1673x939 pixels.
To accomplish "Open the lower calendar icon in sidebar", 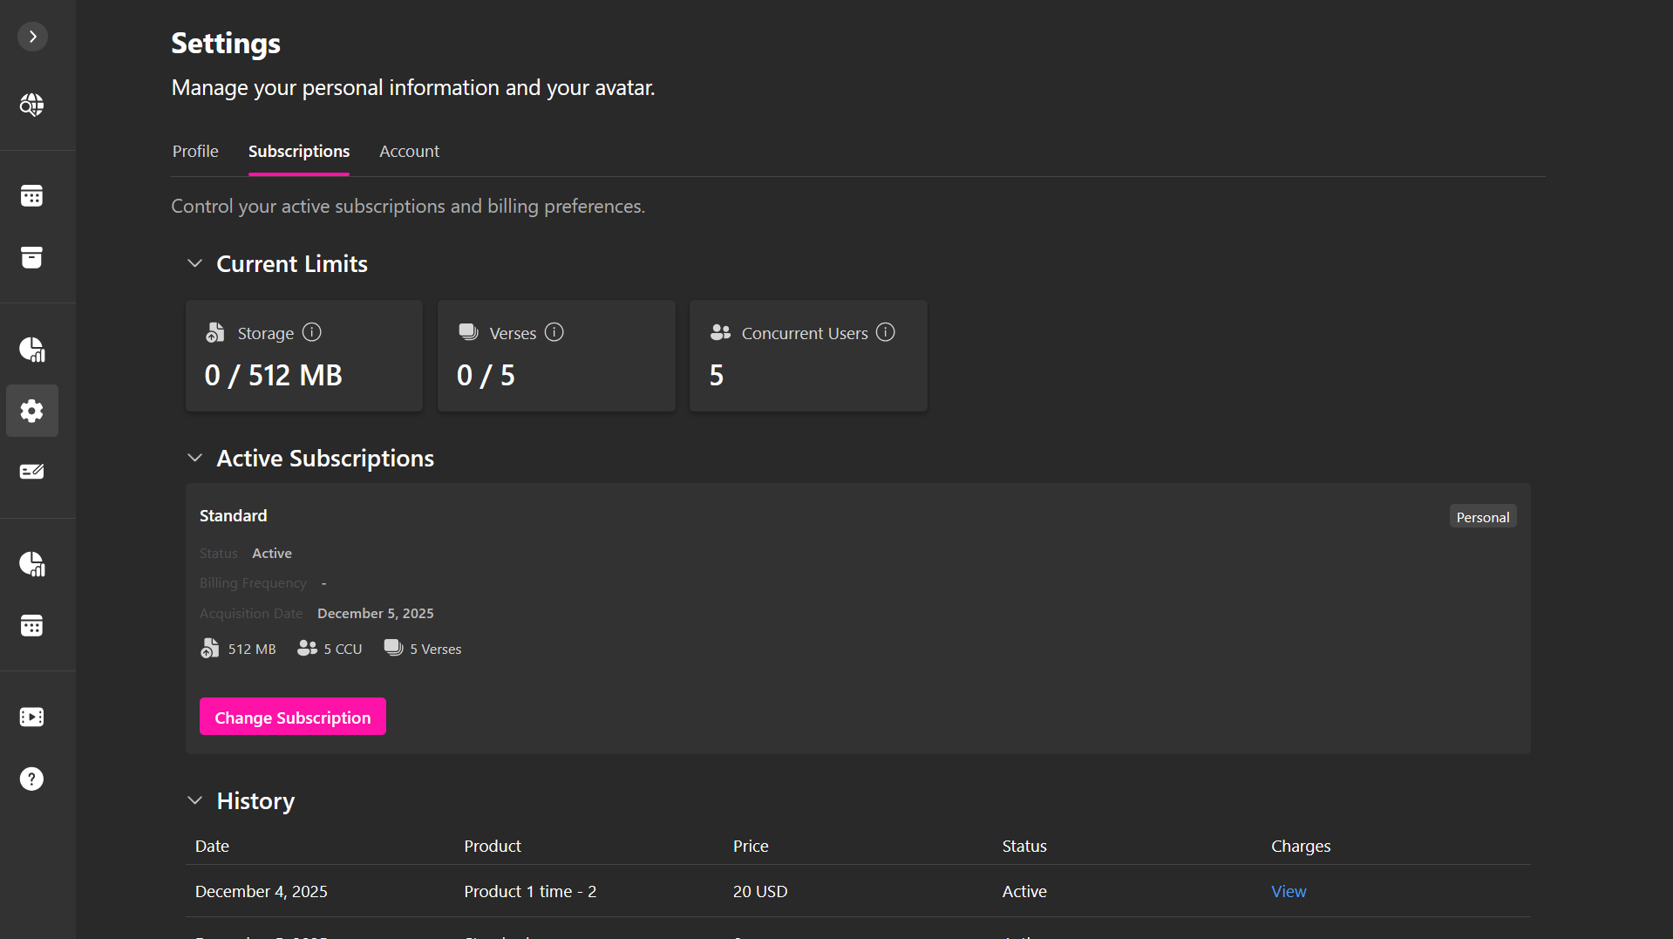I will click(x=31, y=626).
